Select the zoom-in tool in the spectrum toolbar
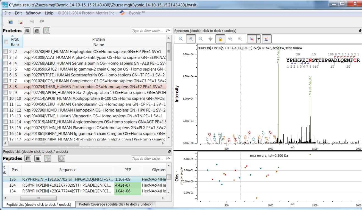 click(x=191, y=39)
